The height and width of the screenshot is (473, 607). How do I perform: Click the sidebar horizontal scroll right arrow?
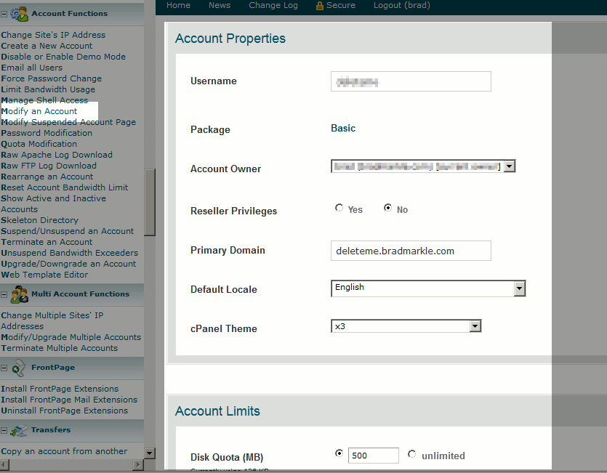point(138,464)
